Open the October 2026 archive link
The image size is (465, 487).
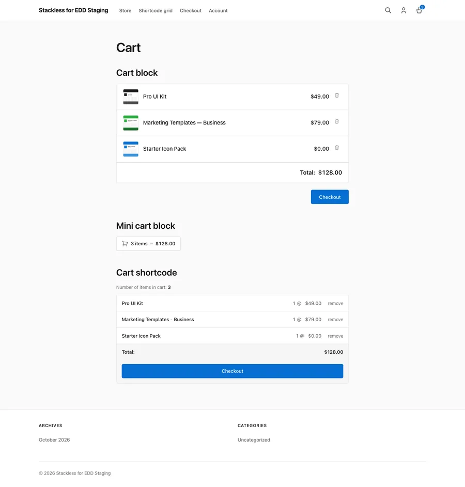click(x=54, y=440)
